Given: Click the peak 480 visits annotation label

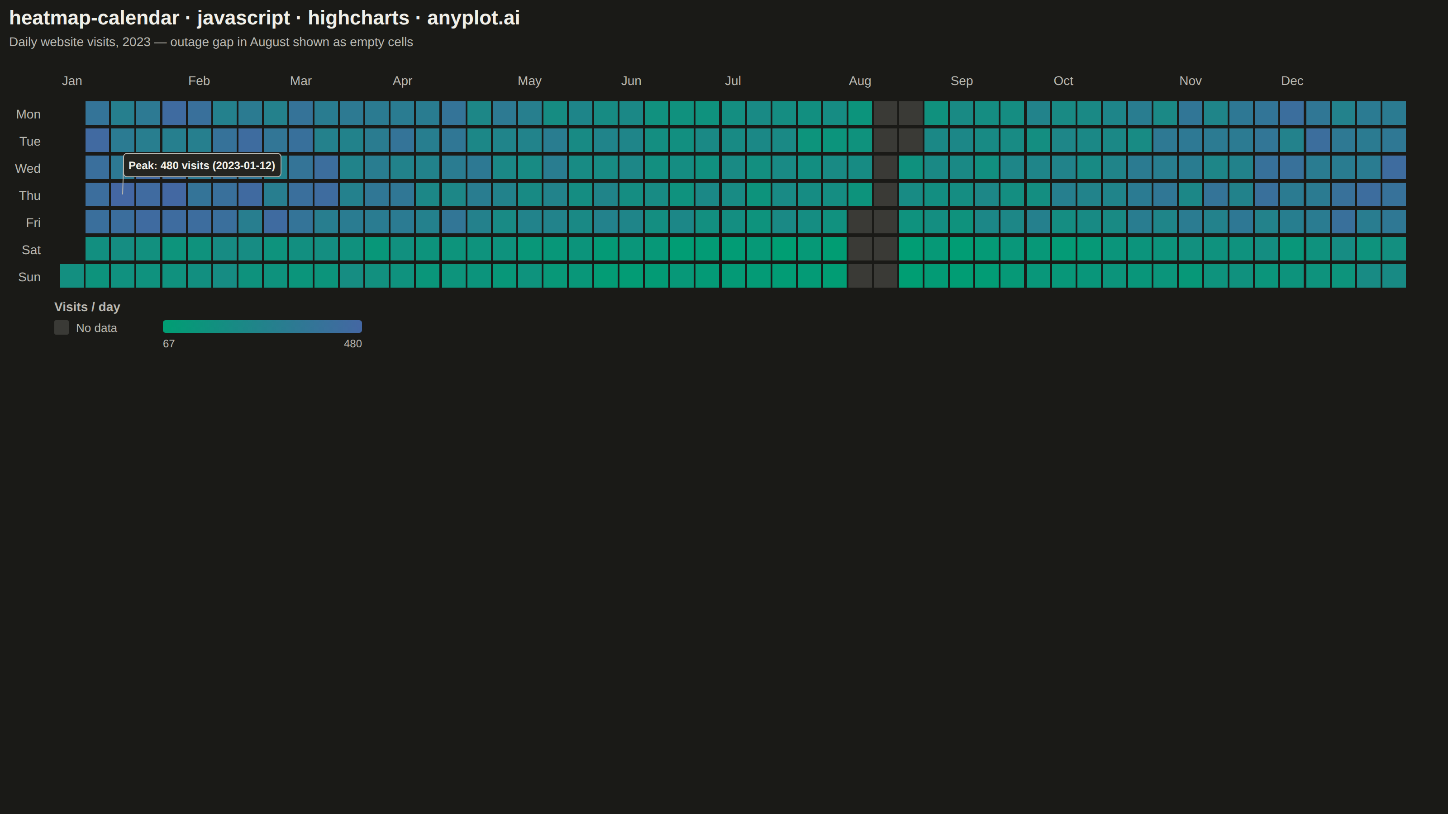Looking at the screenshot, I should pos(202,165).
